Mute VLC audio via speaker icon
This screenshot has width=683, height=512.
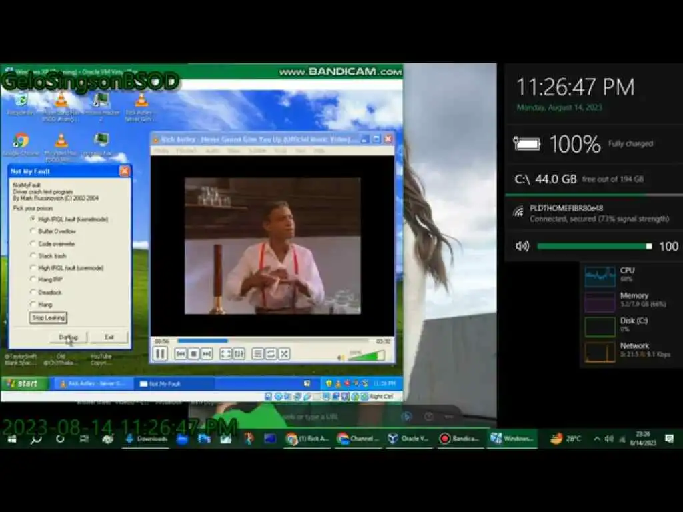point(341,357)
